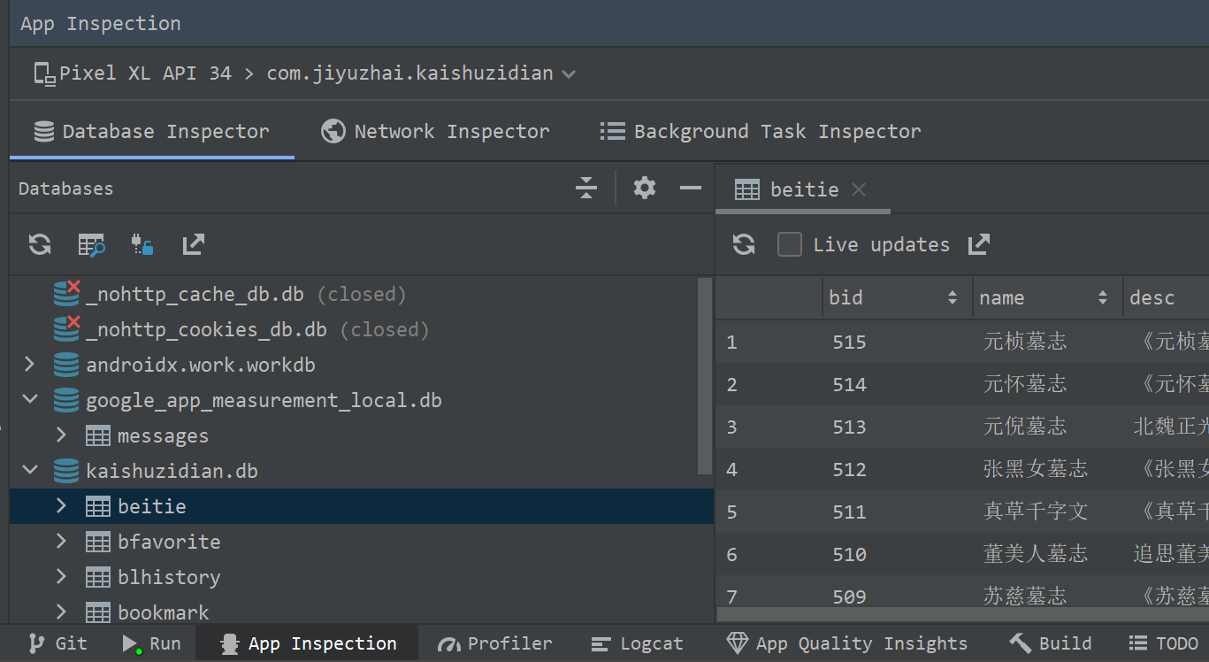Switch to Network Inspector tab
This screenshot has height=662, width=1209.
[x=434, y=132]
